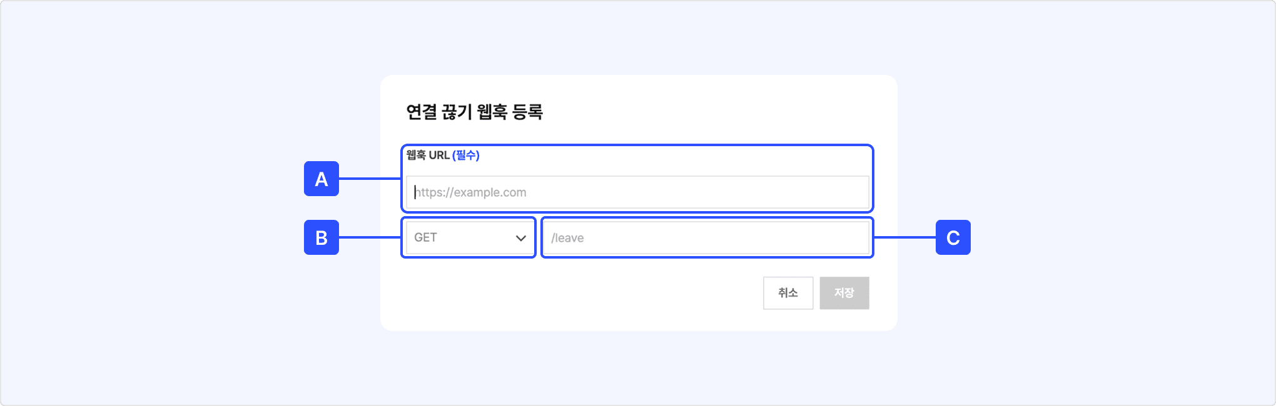Select the blue C annotation badge
Screen dimensions: 1276x406
[953, 238]
